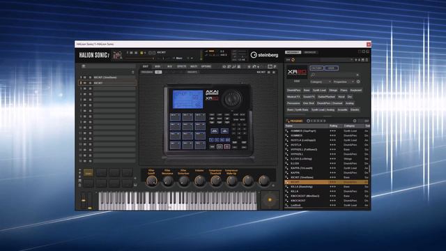
Task: Filter by the Keyboard tag
Action: point(356,90)
